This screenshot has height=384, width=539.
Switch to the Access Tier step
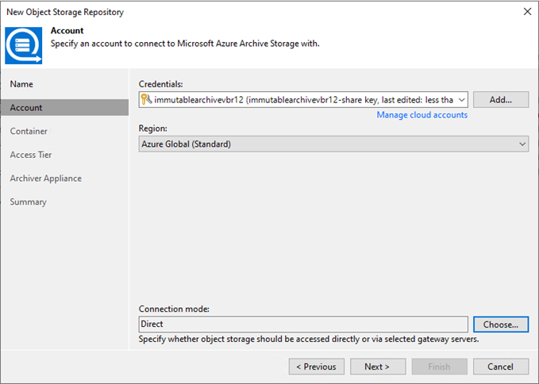click(31, 155)
